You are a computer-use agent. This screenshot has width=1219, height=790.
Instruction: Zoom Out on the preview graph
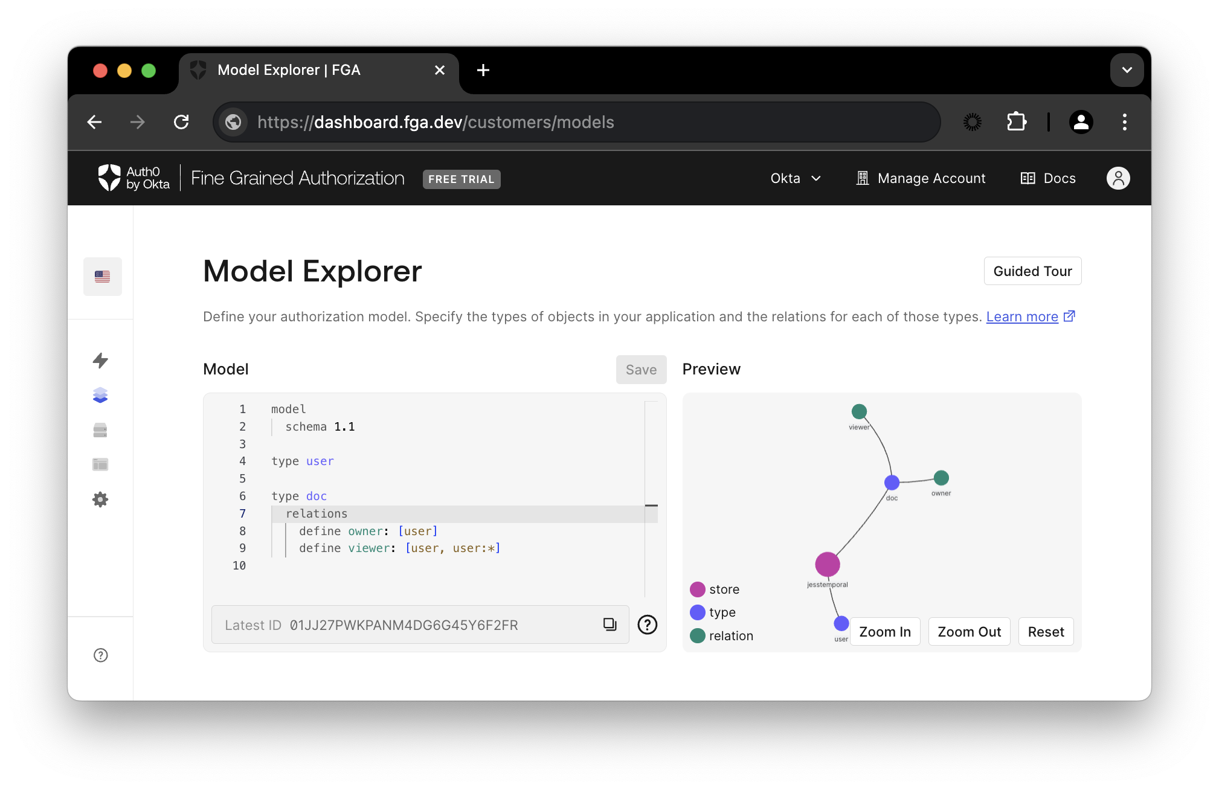[970, 632]
